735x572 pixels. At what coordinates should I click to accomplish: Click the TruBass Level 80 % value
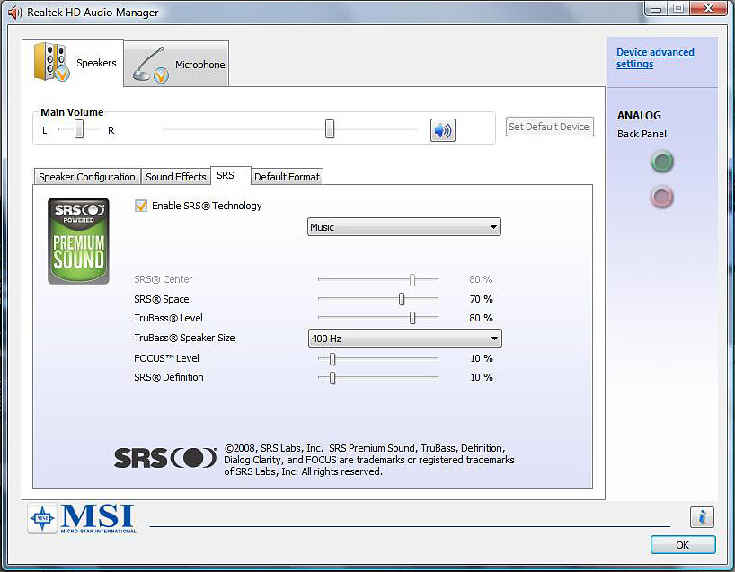[x=482, y=318]
